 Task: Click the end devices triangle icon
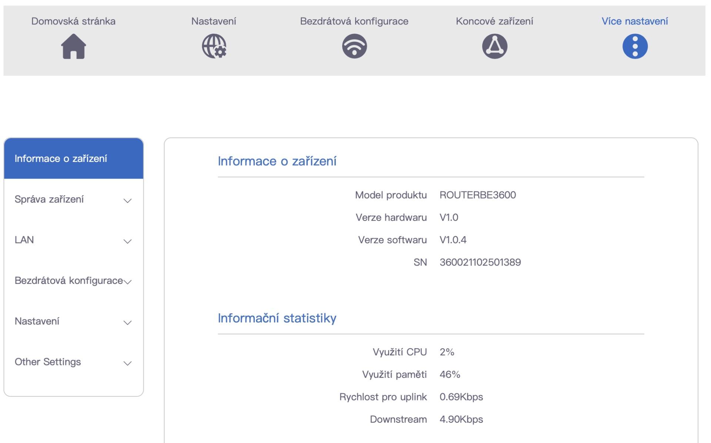pos(494,46)
